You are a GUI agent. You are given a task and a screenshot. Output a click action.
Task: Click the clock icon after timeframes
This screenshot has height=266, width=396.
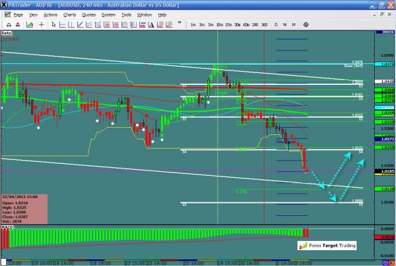click(x=306, y=24)
